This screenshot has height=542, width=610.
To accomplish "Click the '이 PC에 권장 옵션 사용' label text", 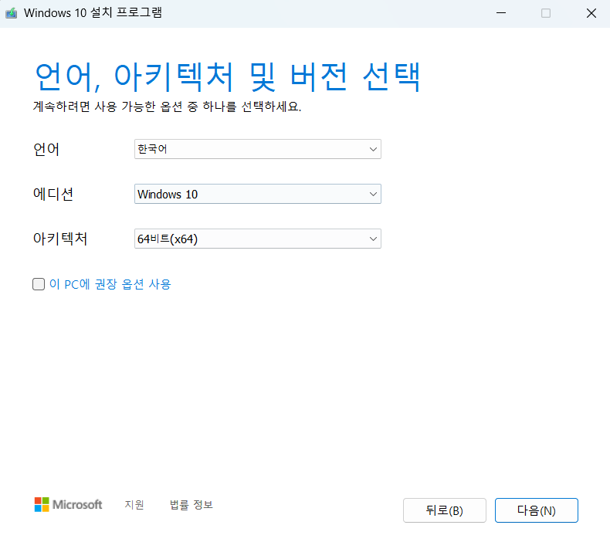I will 110,284.
